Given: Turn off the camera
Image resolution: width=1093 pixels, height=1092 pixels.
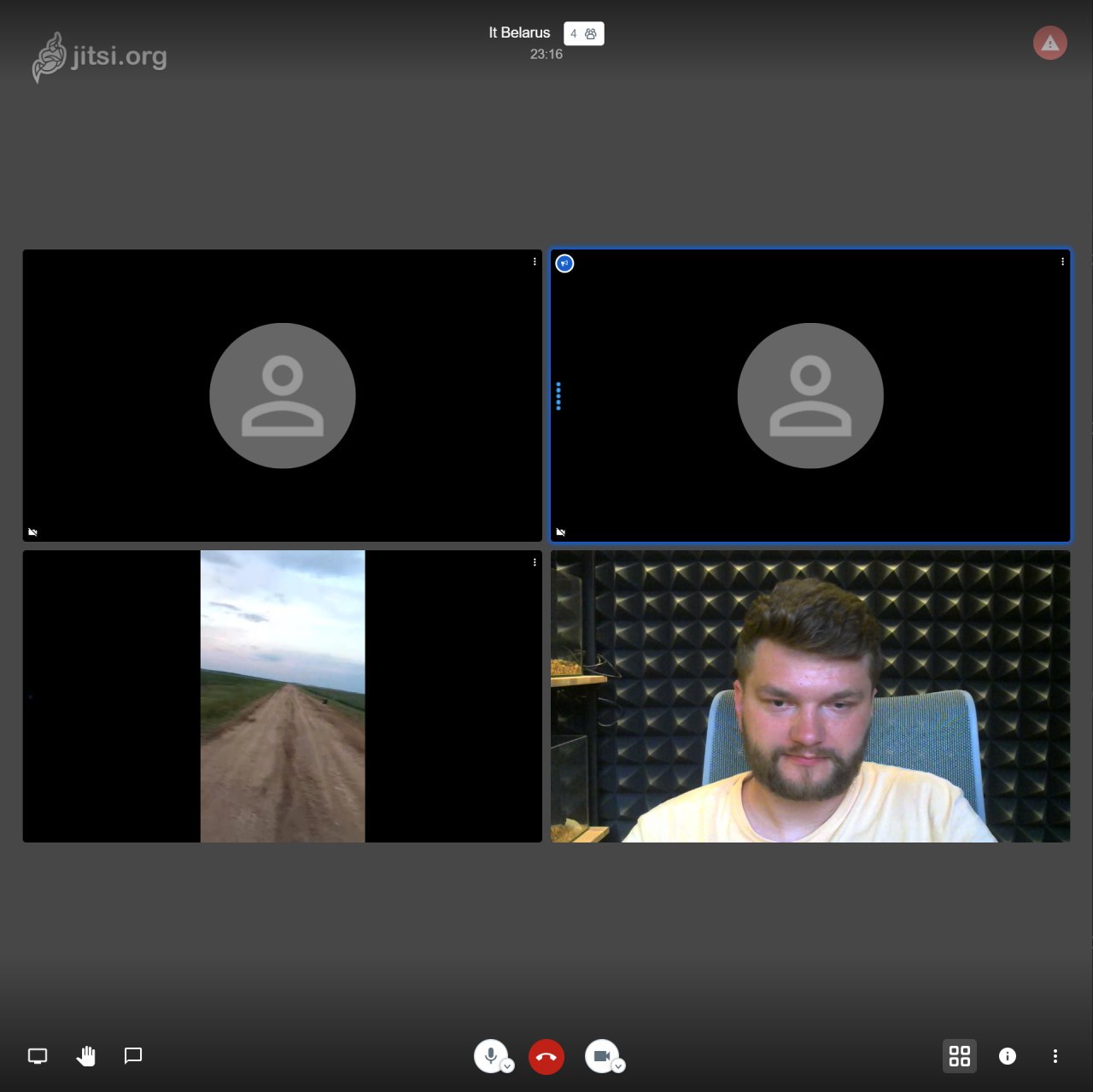Looking at the screenshot, I should point(602,1056).
